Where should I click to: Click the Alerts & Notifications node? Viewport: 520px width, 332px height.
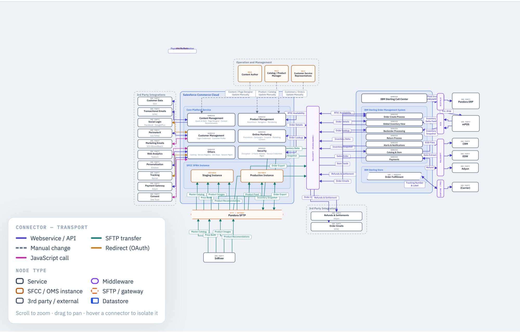pos(394,144)
